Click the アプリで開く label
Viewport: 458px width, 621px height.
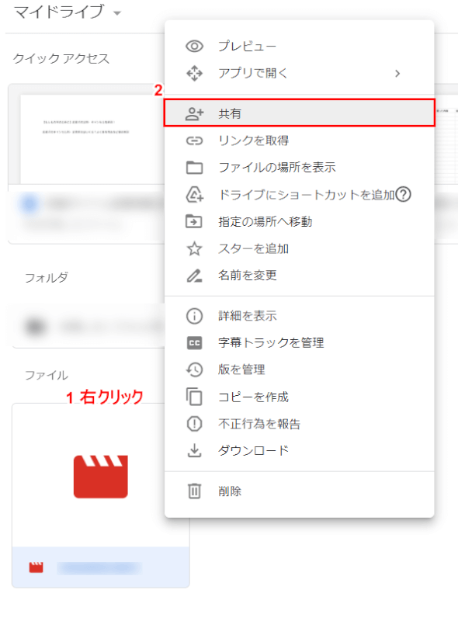[253, 73]
